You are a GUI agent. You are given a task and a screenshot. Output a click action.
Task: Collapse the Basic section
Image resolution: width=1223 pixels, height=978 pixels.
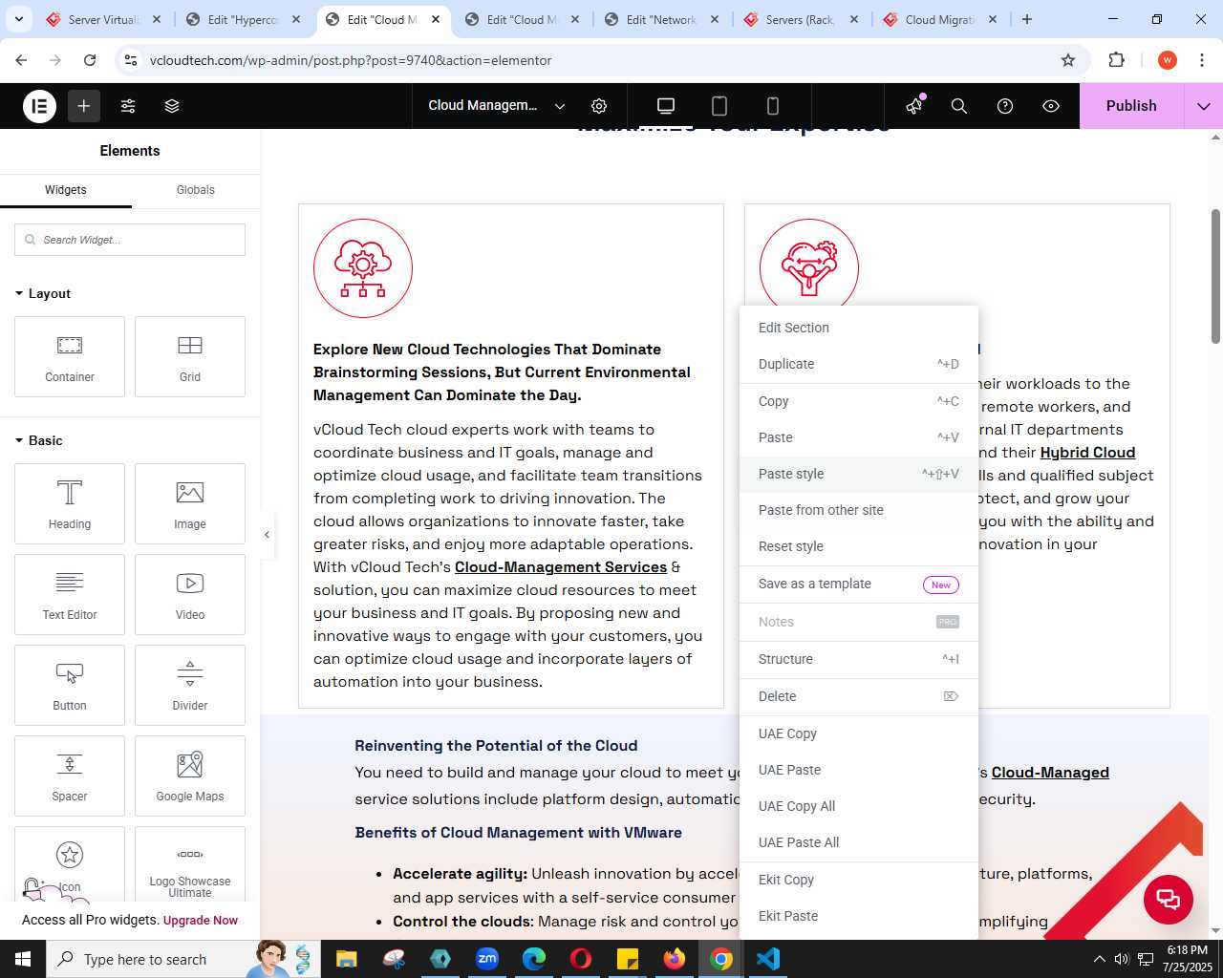point(39,440)
